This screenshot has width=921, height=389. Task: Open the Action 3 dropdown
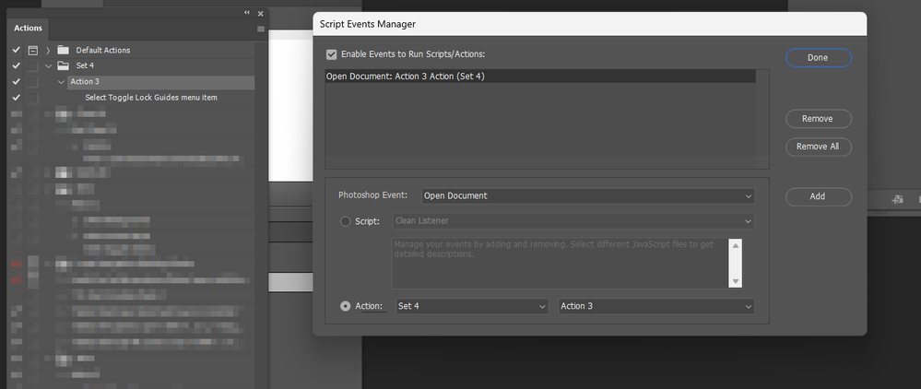click(x=655, y=306)
